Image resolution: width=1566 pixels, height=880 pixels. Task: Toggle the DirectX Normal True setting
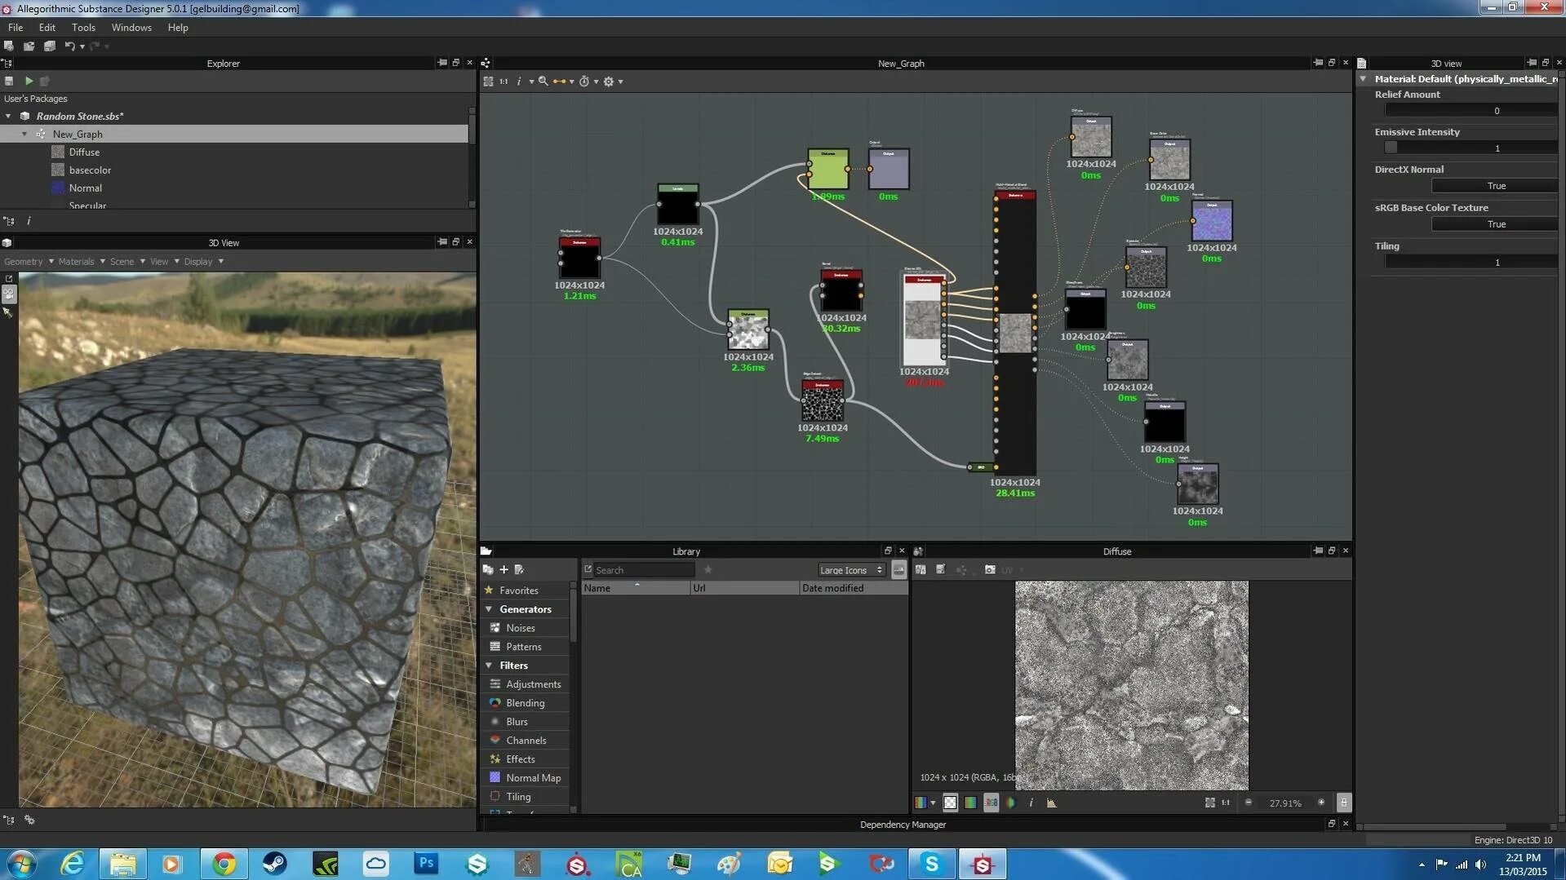1495,186
